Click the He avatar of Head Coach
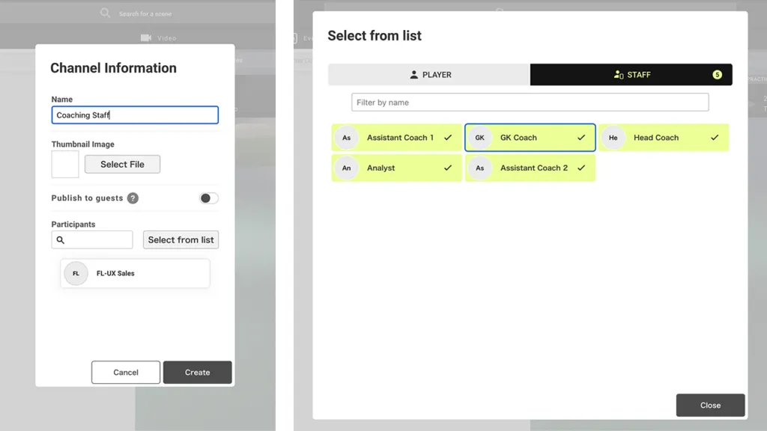Image resolution: width=767 pixels, height=431 pixels. point(613,138)
